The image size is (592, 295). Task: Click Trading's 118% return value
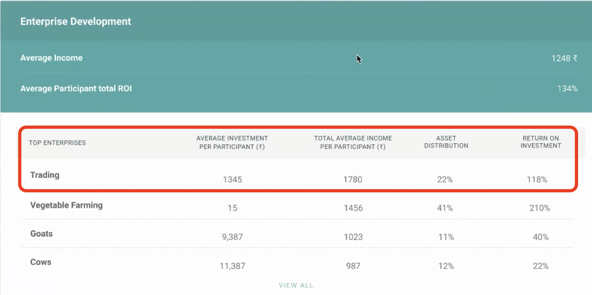537,179
